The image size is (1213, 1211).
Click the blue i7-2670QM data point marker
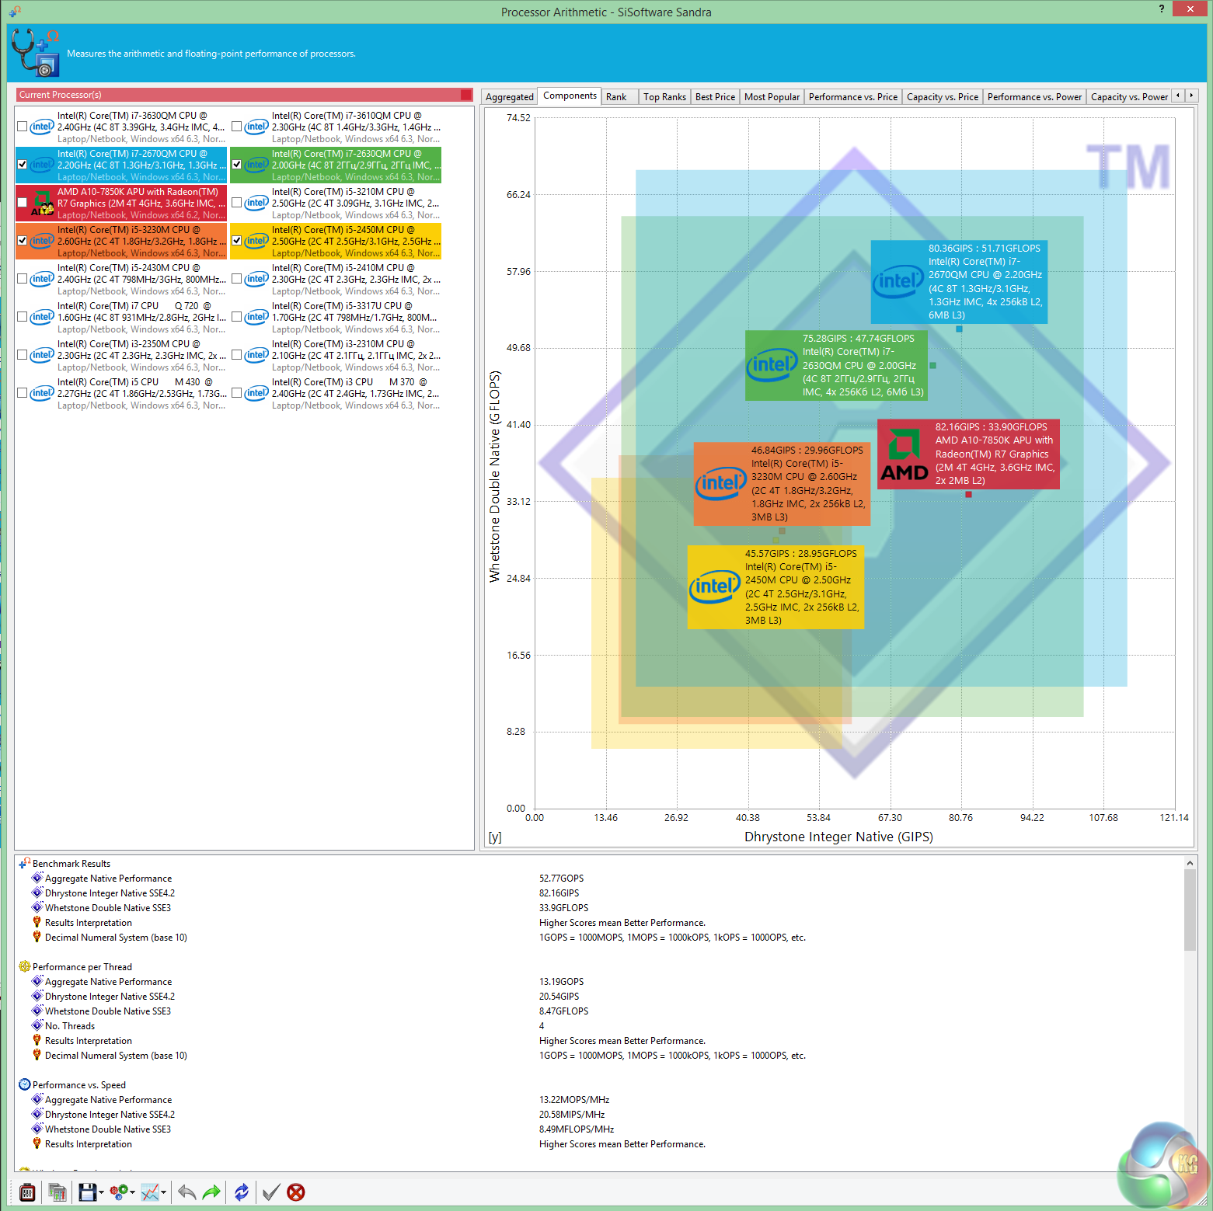click(959, 329)
